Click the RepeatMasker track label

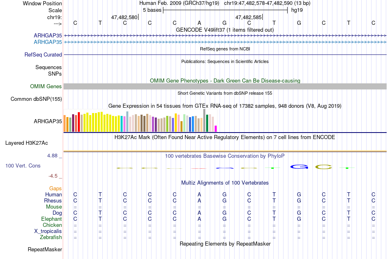coord(45,249)
